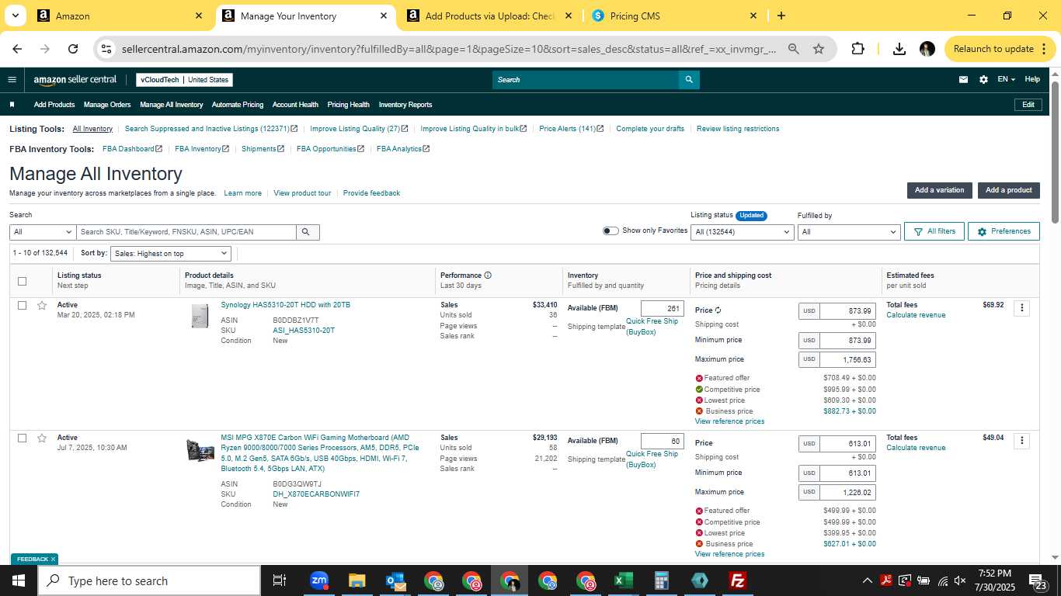The width and height of the screenshot is (1061, 596).
Task: Favorite the MSI MPG X870E listing star
Action: pos(42,438)
